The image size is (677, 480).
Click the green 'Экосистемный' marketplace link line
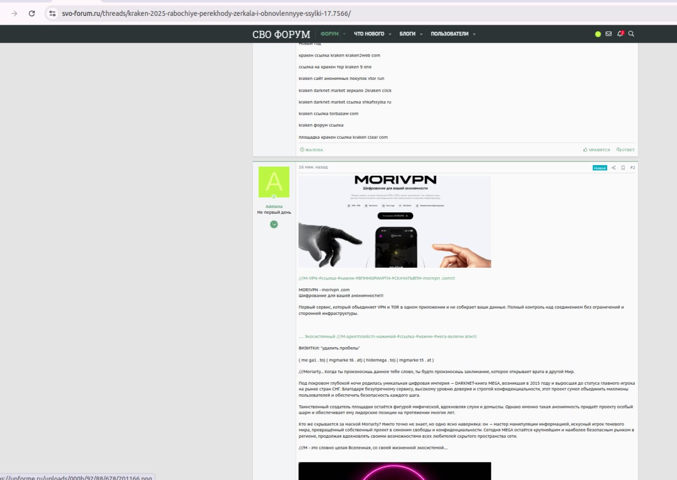[388, 337]
